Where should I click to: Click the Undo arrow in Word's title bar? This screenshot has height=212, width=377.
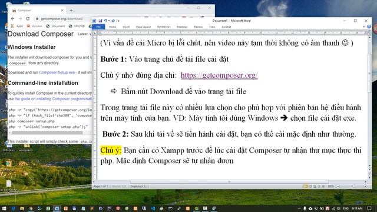click(x=105, y=21)
